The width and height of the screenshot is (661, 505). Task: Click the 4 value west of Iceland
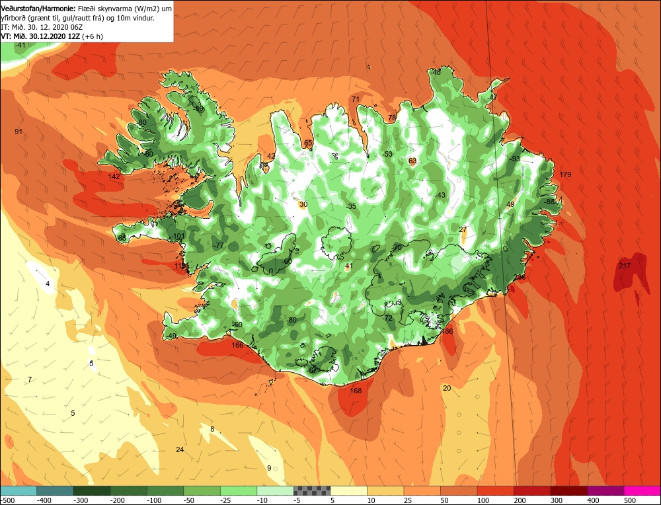tap(48, 284)
